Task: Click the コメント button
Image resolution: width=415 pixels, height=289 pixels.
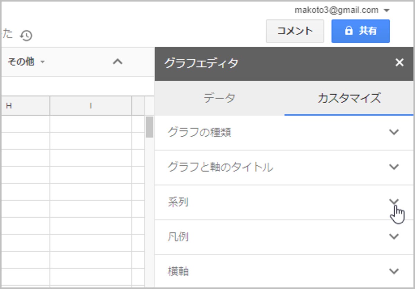Action: (295, 31)
